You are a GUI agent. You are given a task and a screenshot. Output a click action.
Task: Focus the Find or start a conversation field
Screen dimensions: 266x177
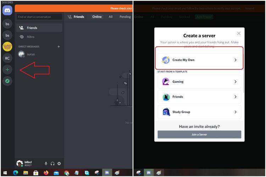[39, 17]
